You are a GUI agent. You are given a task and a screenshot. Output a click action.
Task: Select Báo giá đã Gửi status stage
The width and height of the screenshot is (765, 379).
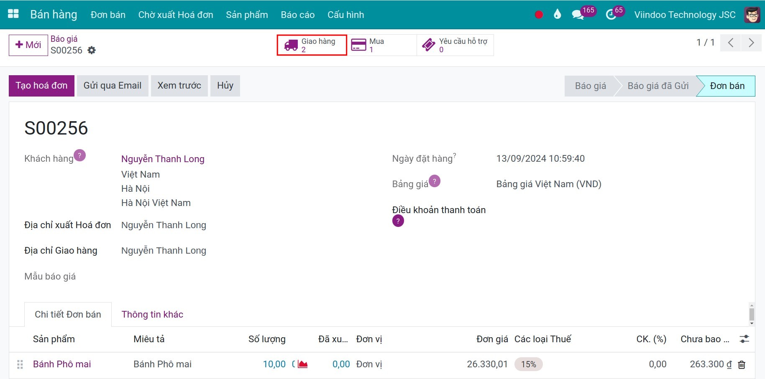click(x=658, y=86)
